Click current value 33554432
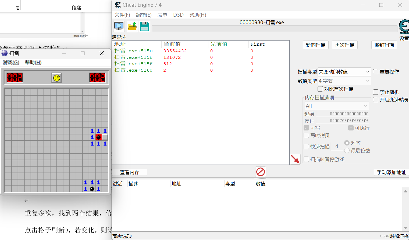 (x=175, y=51)
